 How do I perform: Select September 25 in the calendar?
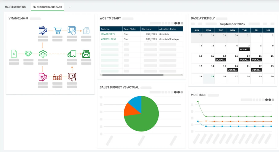pyautogui.click(x=212, y=76)
